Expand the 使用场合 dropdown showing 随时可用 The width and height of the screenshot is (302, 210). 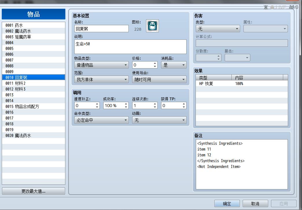[159, 79]
